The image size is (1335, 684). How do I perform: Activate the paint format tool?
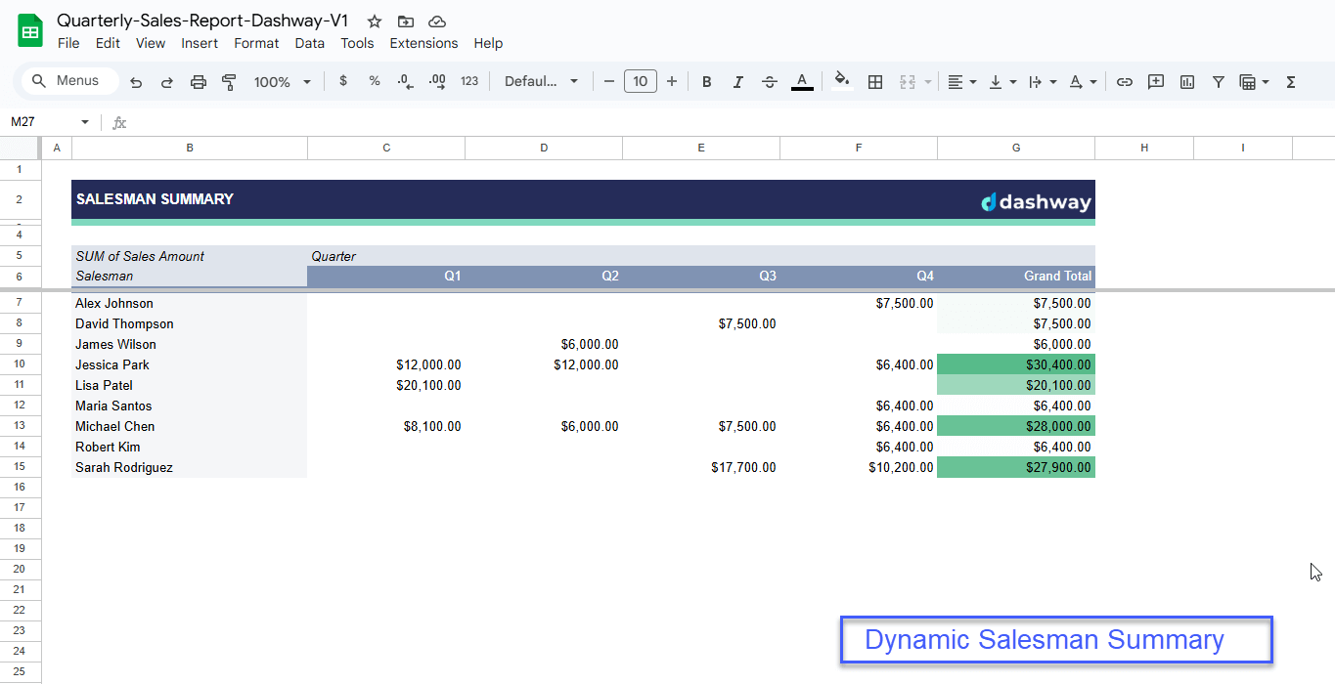230,82
